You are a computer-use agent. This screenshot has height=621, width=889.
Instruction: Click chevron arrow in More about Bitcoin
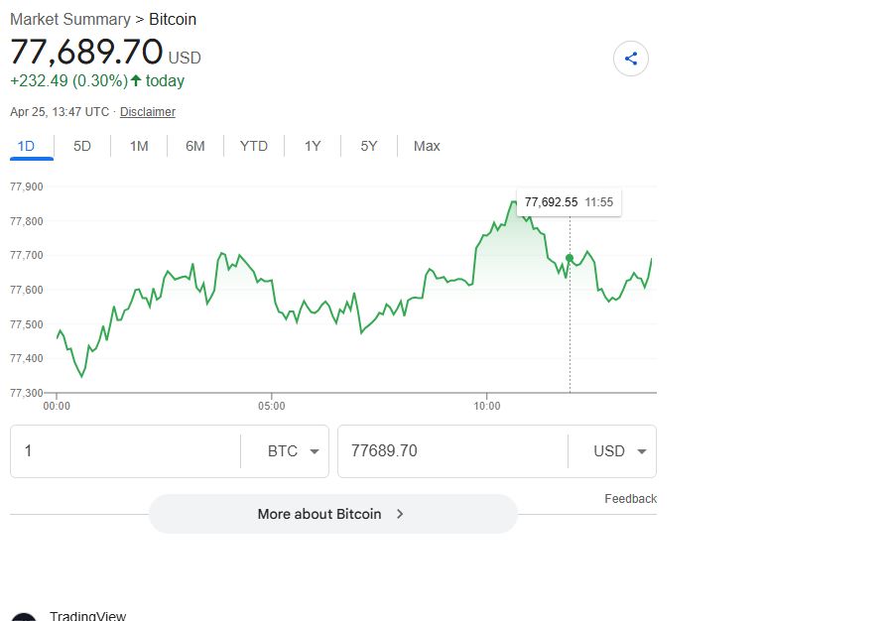[x=400, y=514]
